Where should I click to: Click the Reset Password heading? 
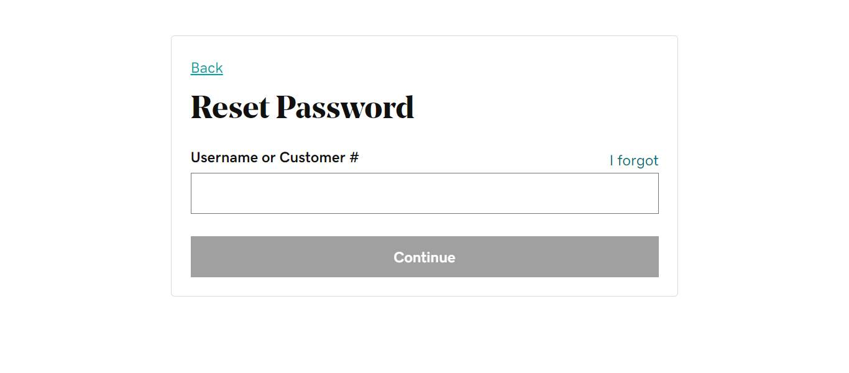(302, 107)
